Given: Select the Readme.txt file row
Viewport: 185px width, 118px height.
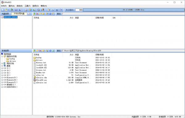Looking at the screenshot, I should pyautogui.click(x=72, y=73).
